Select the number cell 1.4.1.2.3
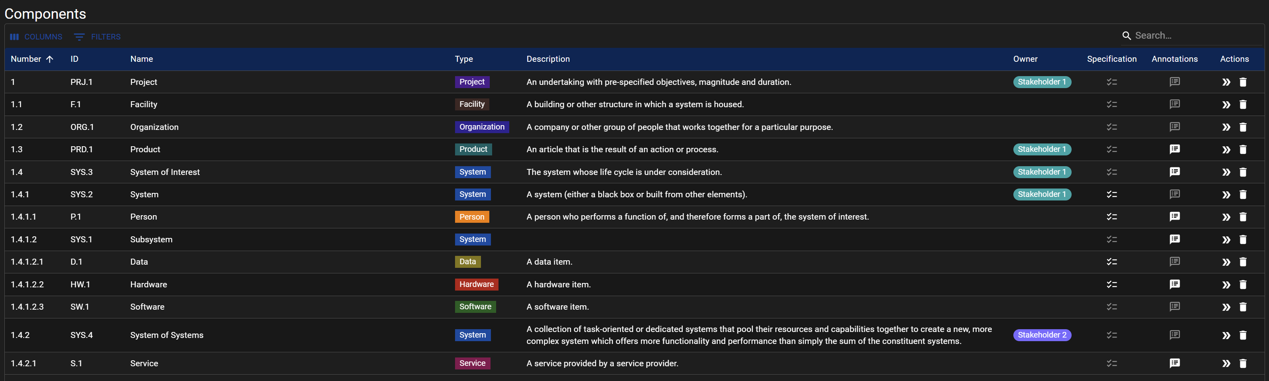Viewport: 1269px width, 381px height. pos(27,307)
